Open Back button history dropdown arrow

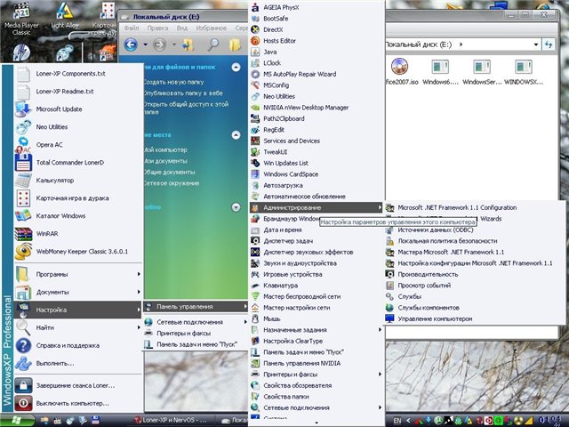point(145,44)
